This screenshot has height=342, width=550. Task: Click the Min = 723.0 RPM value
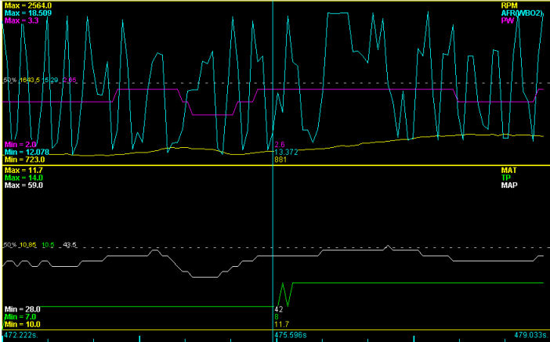coord(24,160)
